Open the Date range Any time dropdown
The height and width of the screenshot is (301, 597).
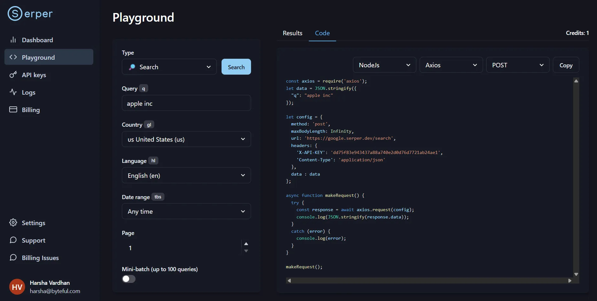(186, 211)
